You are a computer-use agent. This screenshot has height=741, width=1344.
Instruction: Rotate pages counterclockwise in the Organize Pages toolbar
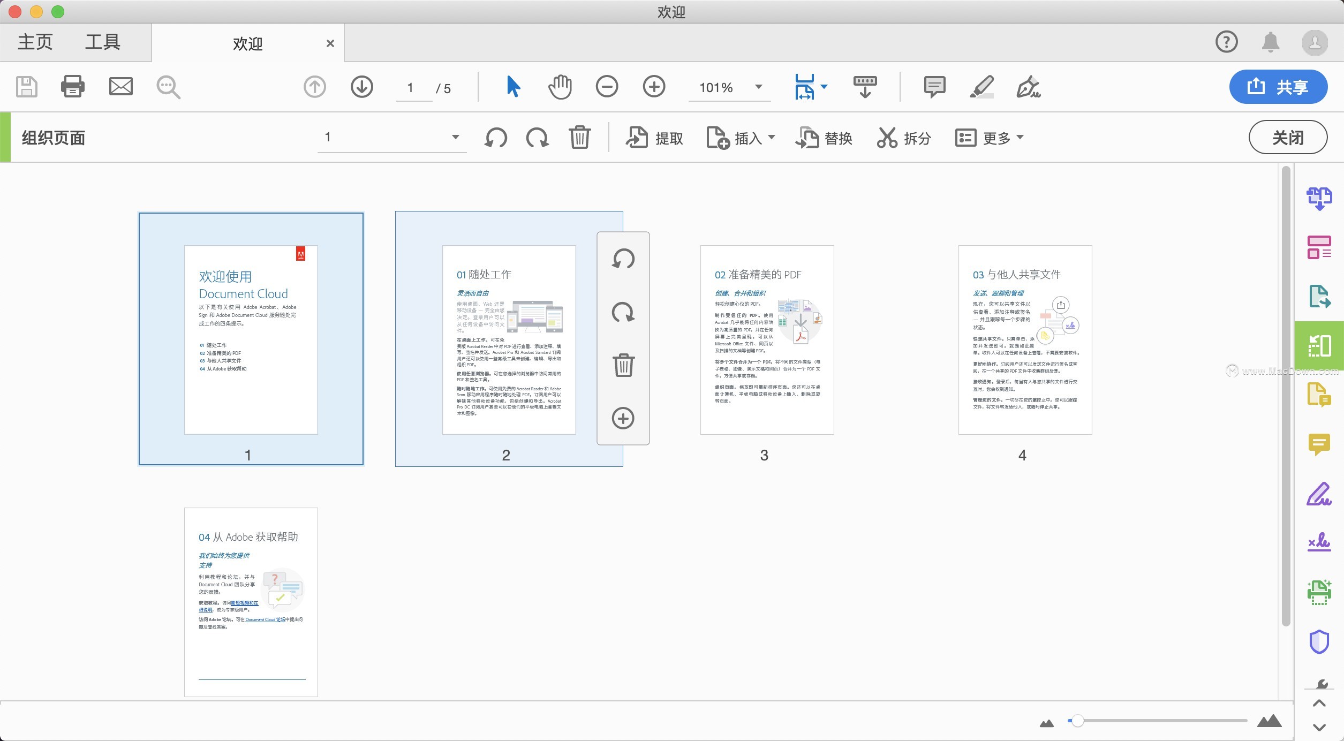[x=496, y=138]
